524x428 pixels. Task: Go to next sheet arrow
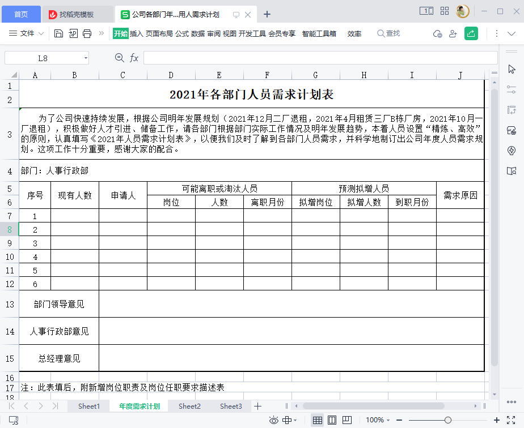coord(41,406)
